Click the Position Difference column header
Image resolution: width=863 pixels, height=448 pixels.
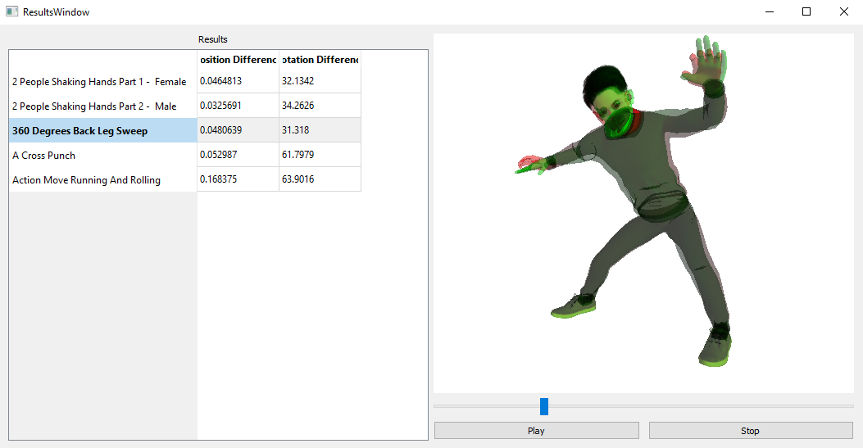tap(238, 60)
